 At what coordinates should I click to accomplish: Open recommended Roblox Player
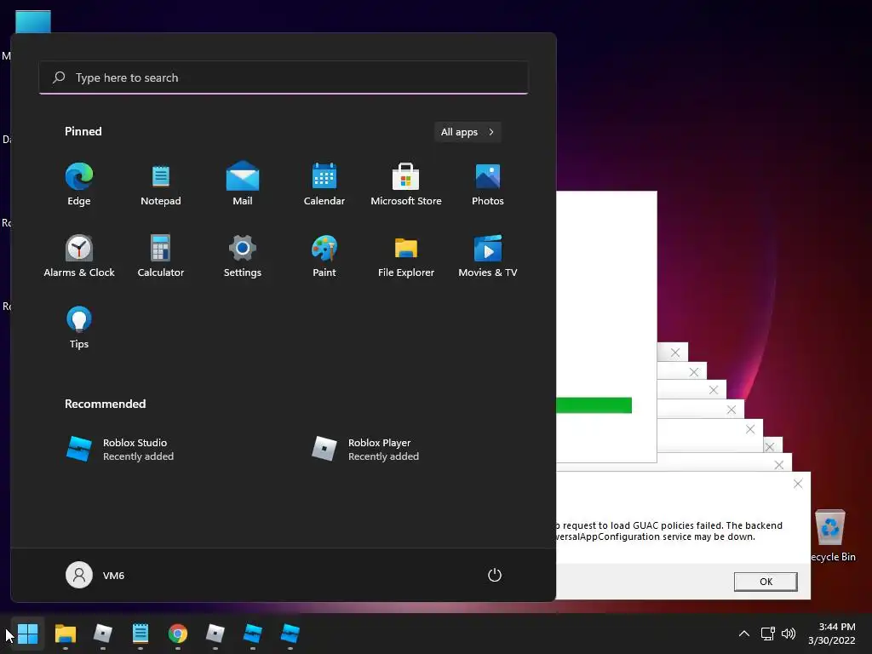click(x=365, y=450)
